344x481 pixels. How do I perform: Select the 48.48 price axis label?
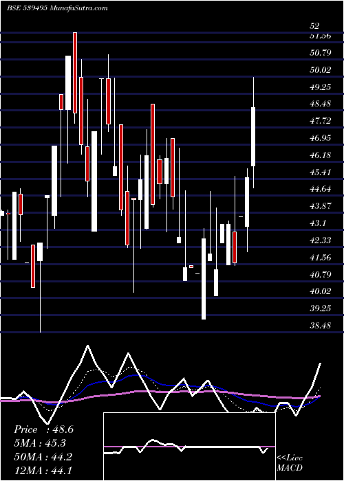click(x=321, y=104)
